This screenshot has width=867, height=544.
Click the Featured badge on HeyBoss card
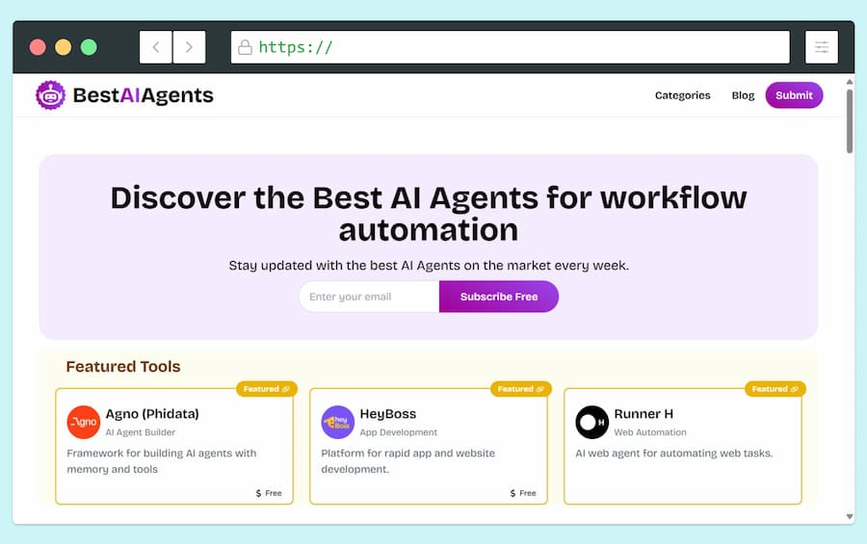click(521, 389)
